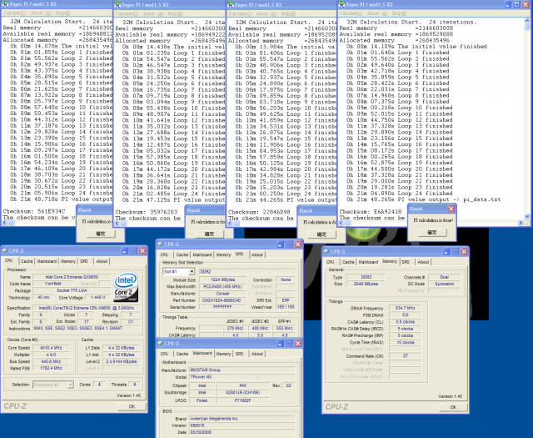Select About tab in CPU-Z processor window
The image size is (533, 438).
tap(102, 261)
